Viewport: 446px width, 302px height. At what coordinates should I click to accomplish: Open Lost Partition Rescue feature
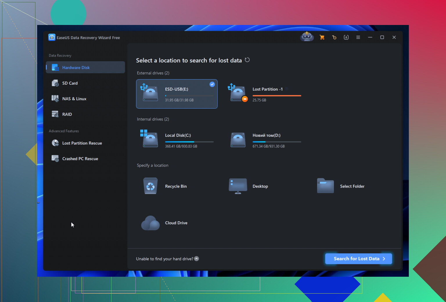pos(82,143)
